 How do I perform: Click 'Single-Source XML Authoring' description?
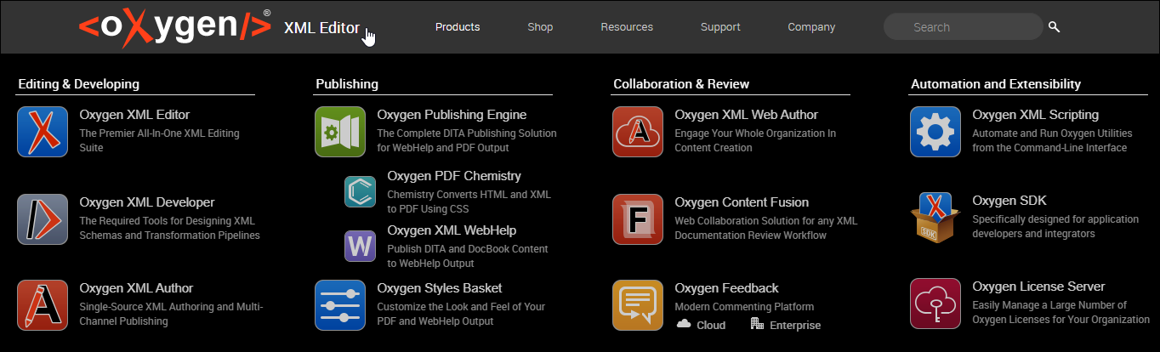point(171,314)
